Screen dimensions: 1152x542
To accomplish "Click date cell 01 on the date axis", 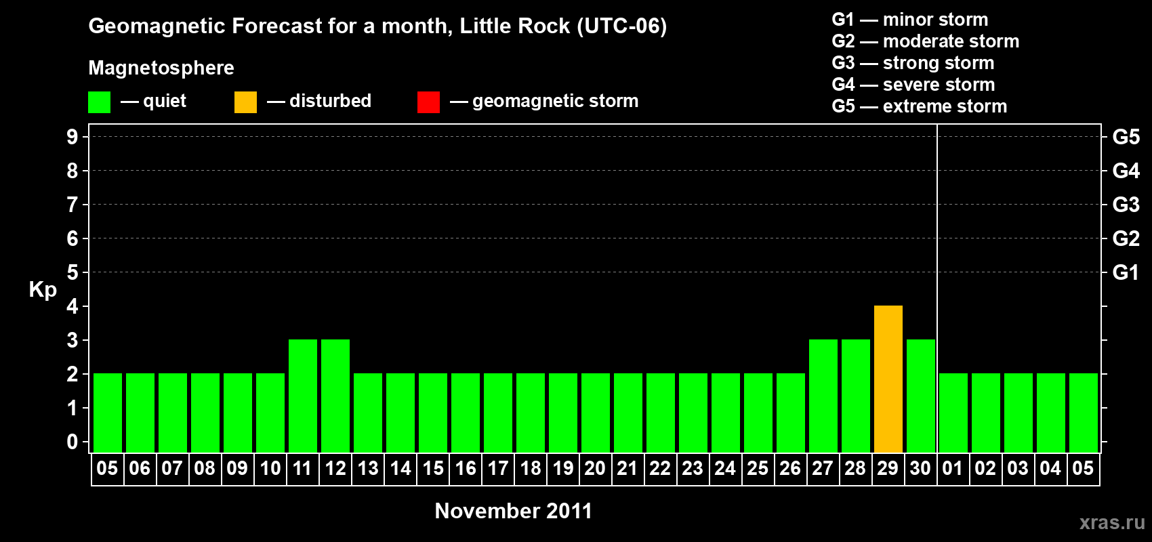I will pyautogui.click(x=953, y=469).
